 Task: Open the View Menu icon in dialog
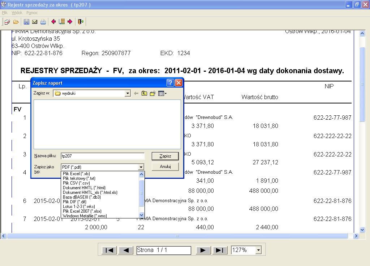[x=162, y=93]
